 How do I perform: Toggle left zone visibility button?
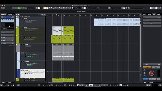pyautogui.click(x=151, y=8)
